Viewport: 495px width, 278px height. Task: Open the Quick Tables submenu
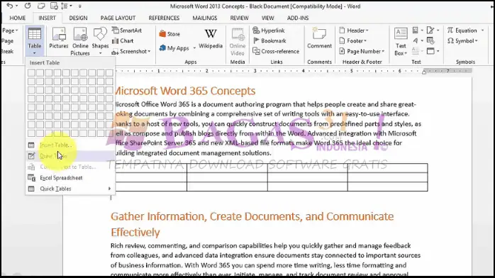pyautogui.click(x=70, y=189)
